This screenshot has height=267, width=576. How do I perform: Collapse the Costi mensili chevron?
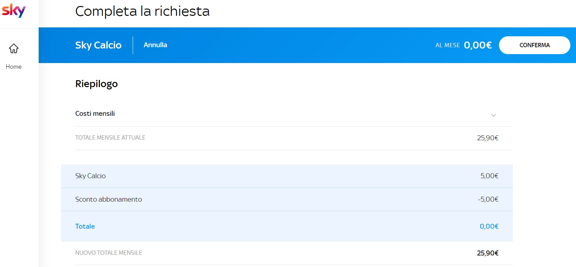(x=493, y=115)
